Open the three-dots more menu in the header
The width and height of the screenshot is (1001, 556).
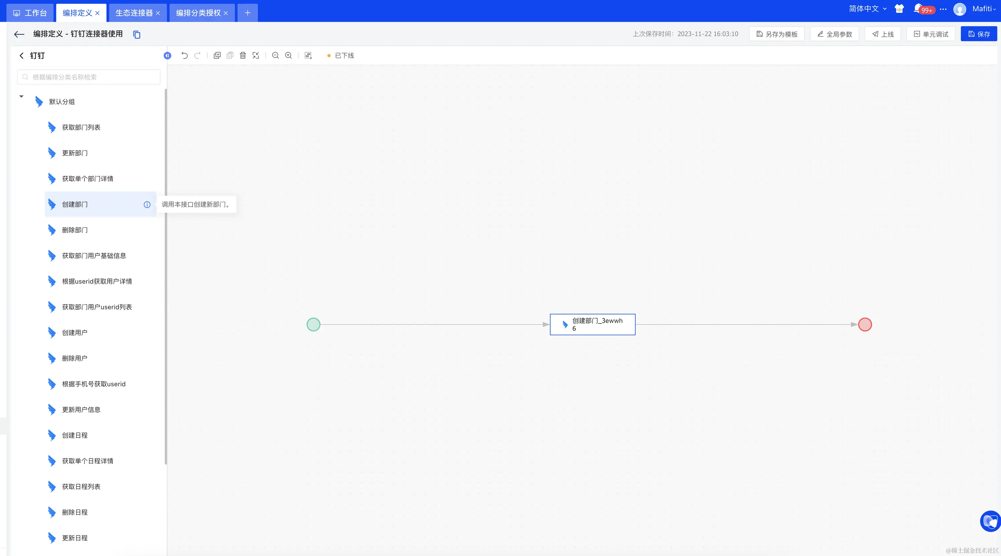point(943,9)
